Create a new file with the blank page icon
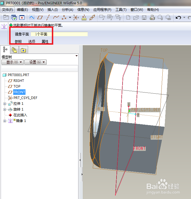Image resolution: width=191 pixels, height=199 pixels. tap(128, 17)
